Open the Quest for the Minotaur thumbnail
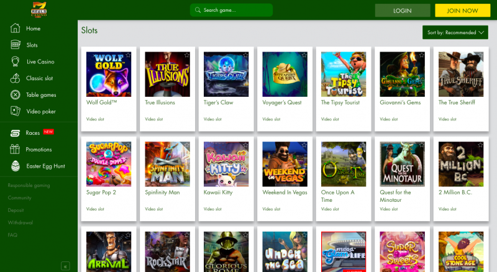497x272 pixels. 402,164
